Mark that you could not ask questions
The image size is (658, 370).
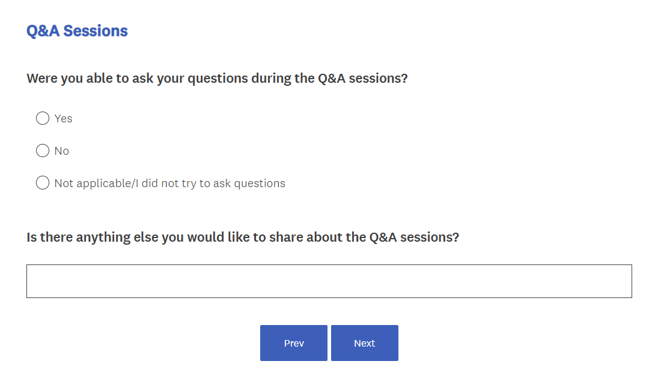click(43, 151)
